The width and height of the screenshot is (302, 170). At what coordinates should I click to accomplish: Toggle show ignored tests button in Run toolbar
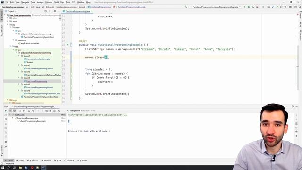point(15,111)
